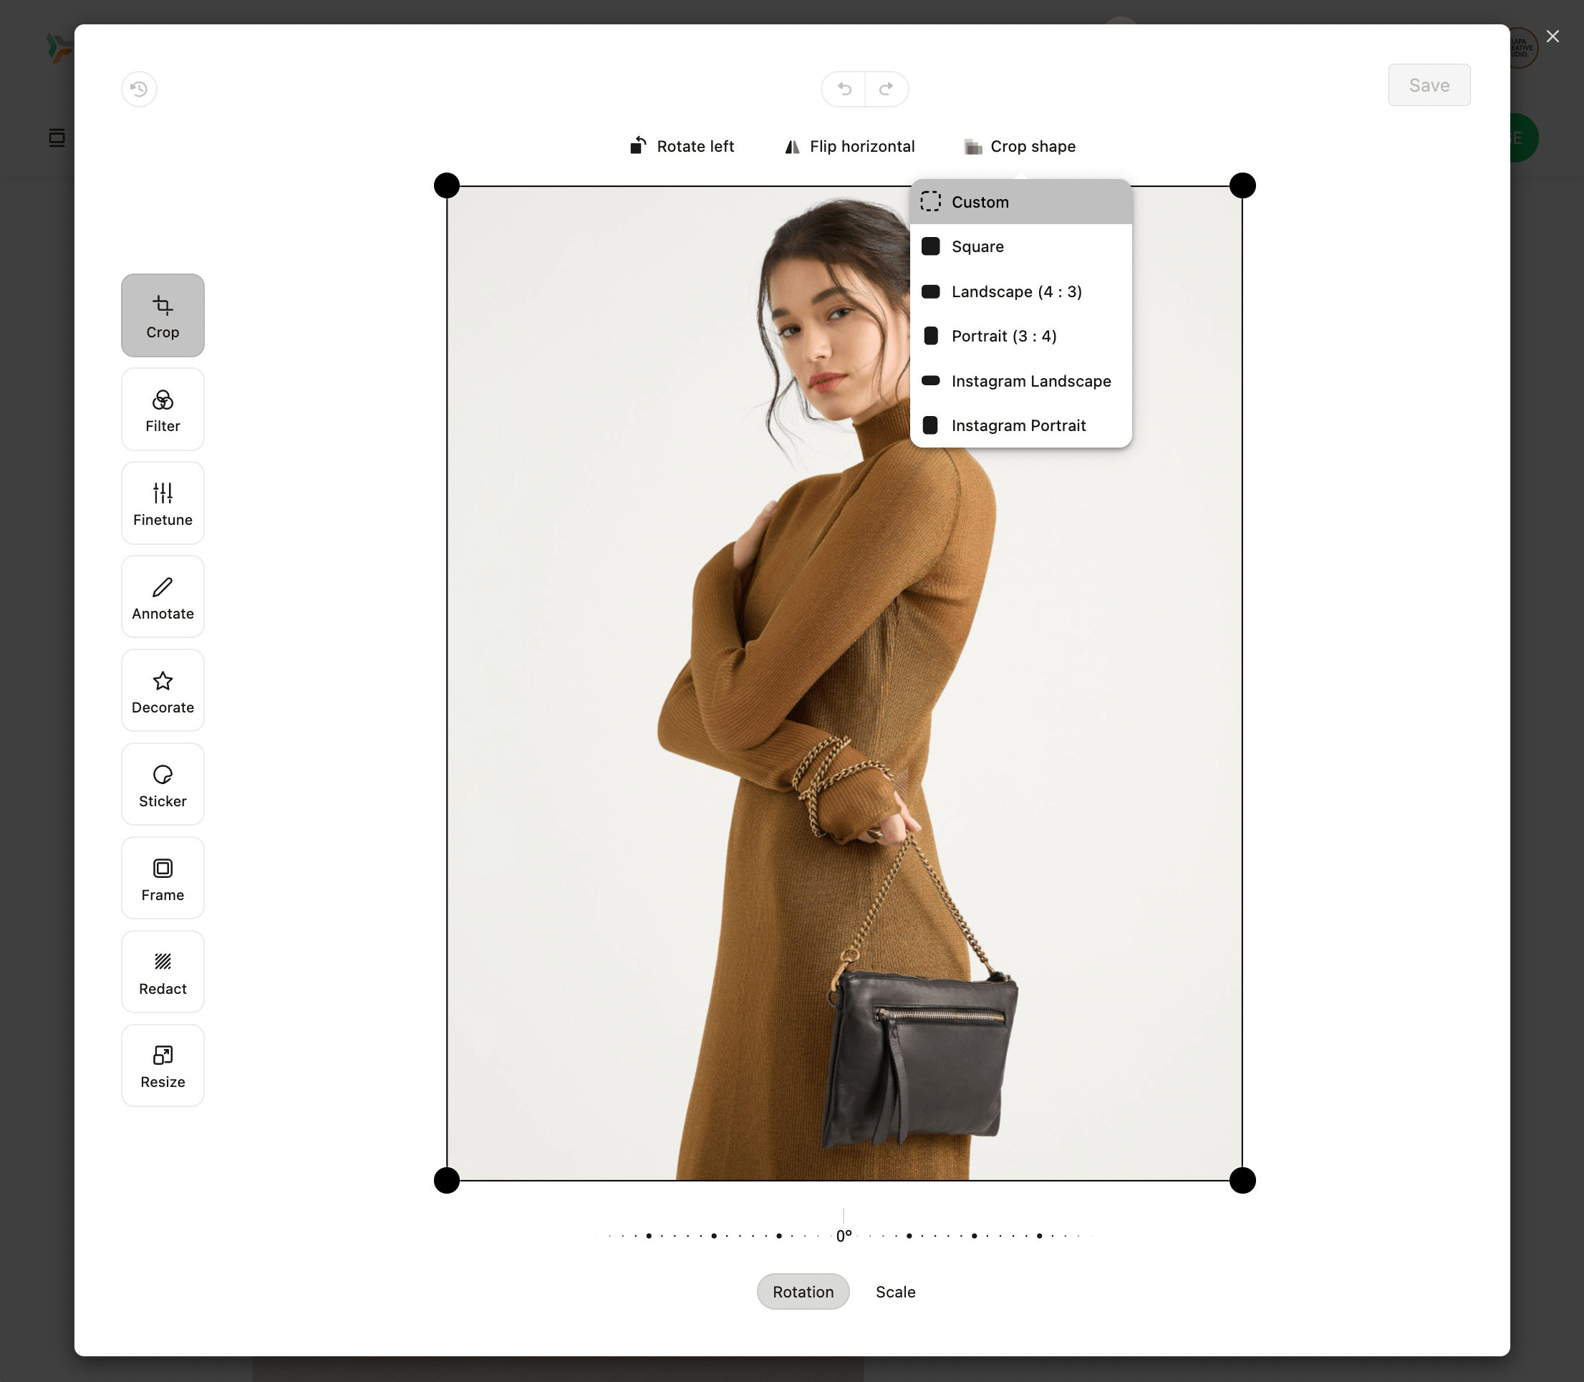
Task: Click Rotate left button
Action: coord(682,147)
